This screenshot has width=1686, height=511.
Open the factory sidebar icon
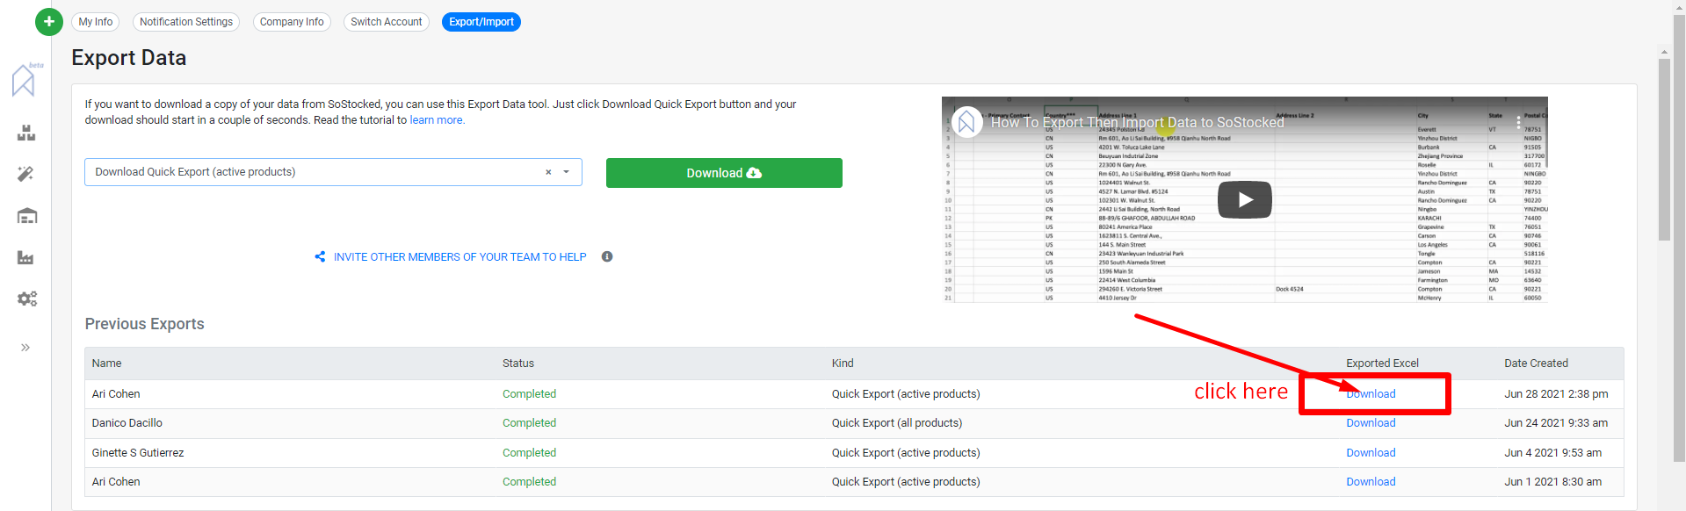pos(25,257)
